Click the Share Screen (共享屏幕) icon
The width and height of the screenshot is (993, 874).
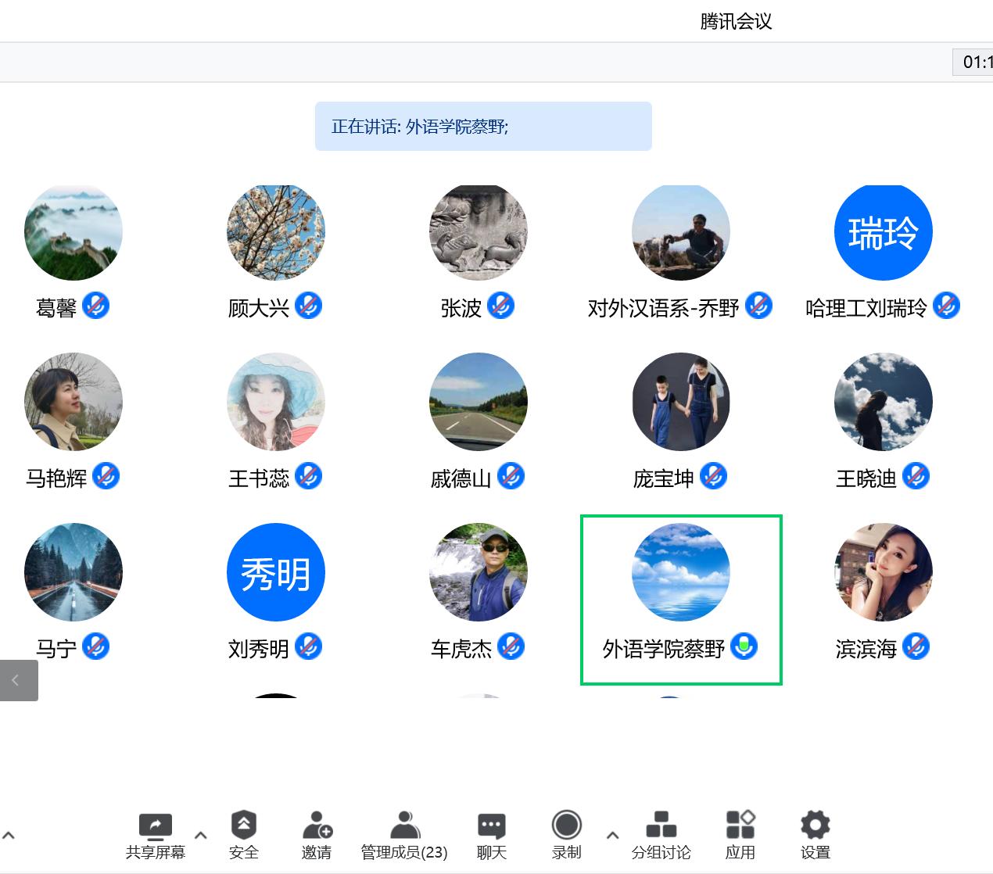tap(155, 826)
